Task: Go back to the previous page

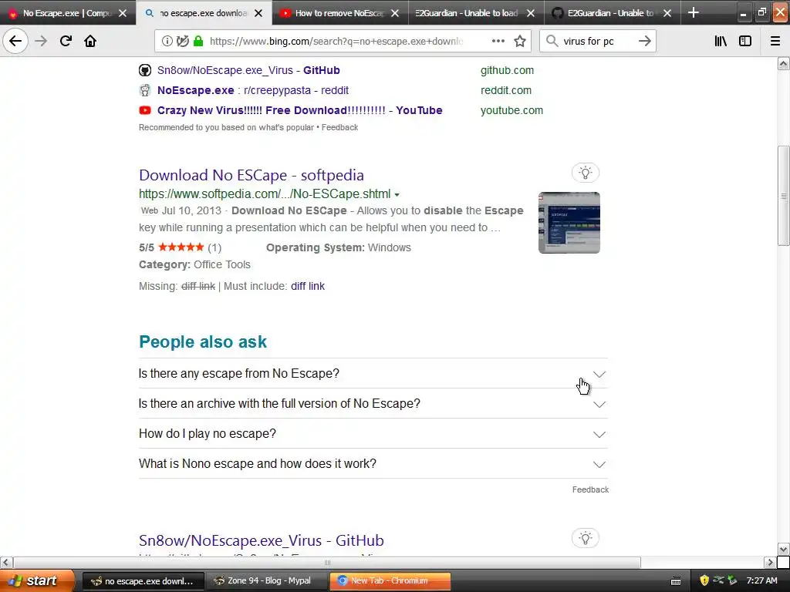Action: point(15,41)
